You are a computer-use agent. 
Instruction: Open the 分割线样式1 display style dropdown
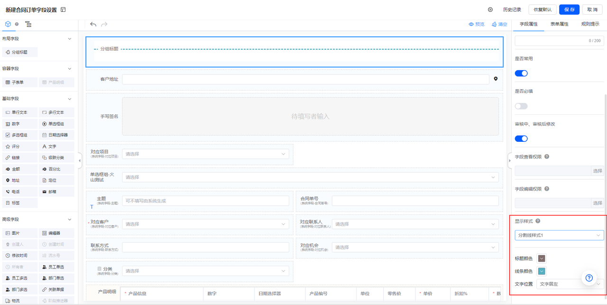(x=559, y=235)
